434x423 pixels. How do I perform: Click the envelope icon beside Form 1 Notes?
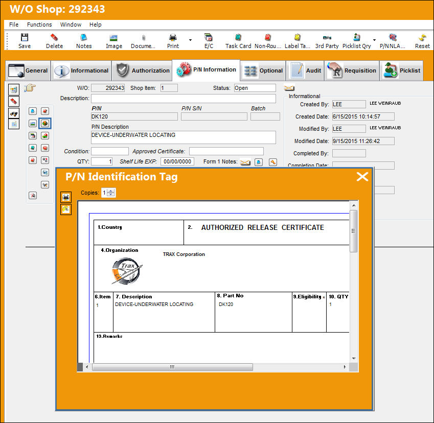pyautogui.click(x=245, y=162)
